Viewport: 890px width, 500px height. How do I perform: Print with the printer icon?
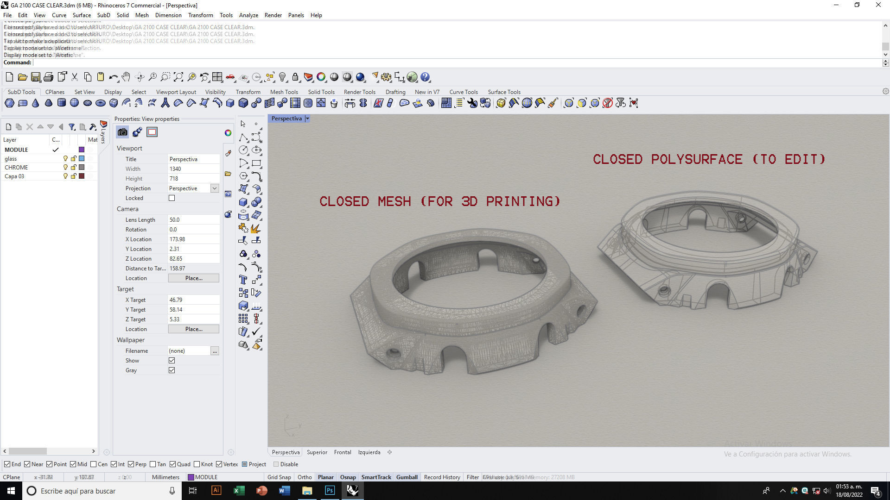pyautogui.click(x=48, y=77)
